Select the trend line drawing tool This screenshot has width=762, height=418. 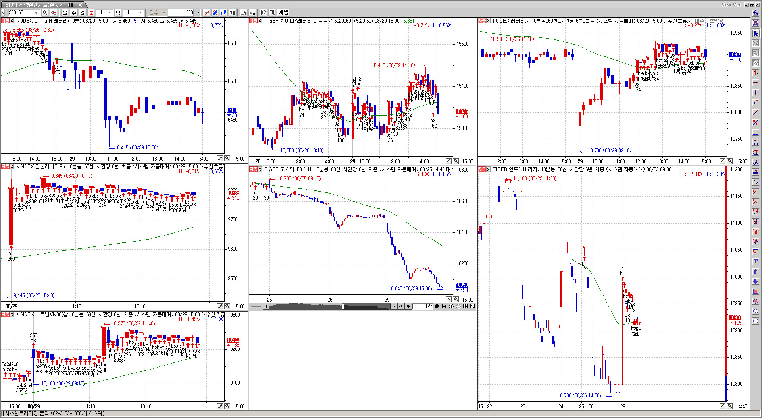(756, 112)
